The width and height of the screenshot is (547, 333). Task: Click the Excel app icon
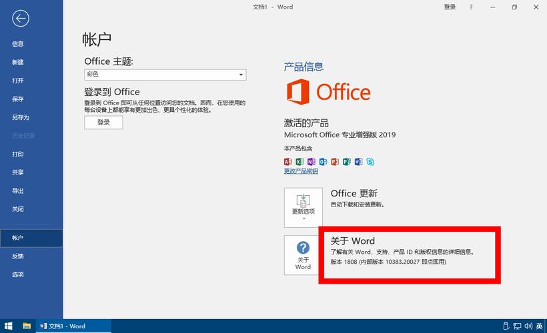[300, 162]
